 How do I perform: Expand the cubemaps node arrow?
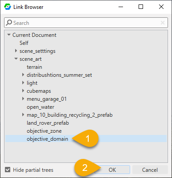(x=23, y=91)
